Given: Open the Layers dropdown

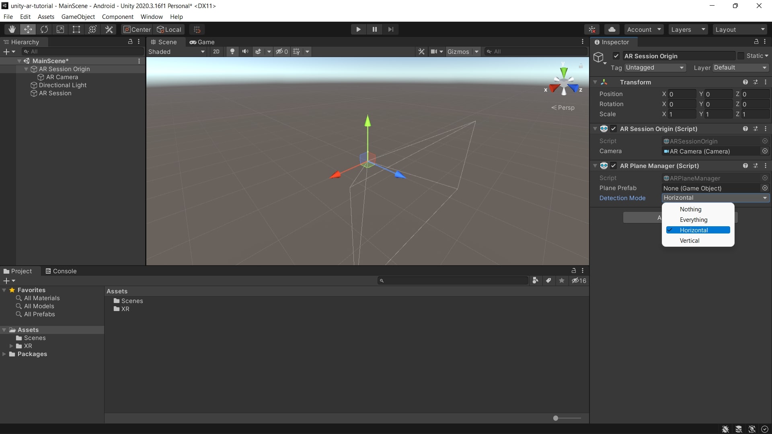Looking at the screenshot, I should [x=688, y=30].
